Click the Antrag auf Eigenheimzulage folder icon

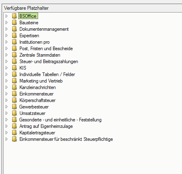click(x=14, y=126)
